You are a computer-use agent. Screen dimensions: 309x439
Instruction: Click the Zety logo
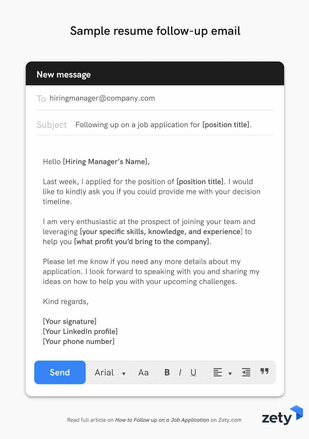tap(282, 416)
